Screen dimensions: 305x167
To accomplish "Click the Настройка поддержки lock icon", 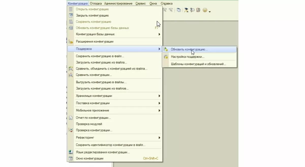I will pyautogui.click(x=166, y=57).
